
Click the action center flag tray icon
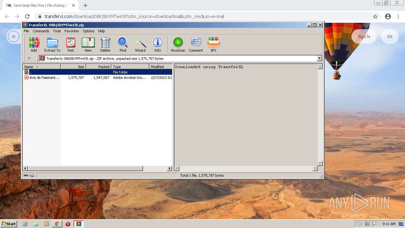tap(375, 224)
